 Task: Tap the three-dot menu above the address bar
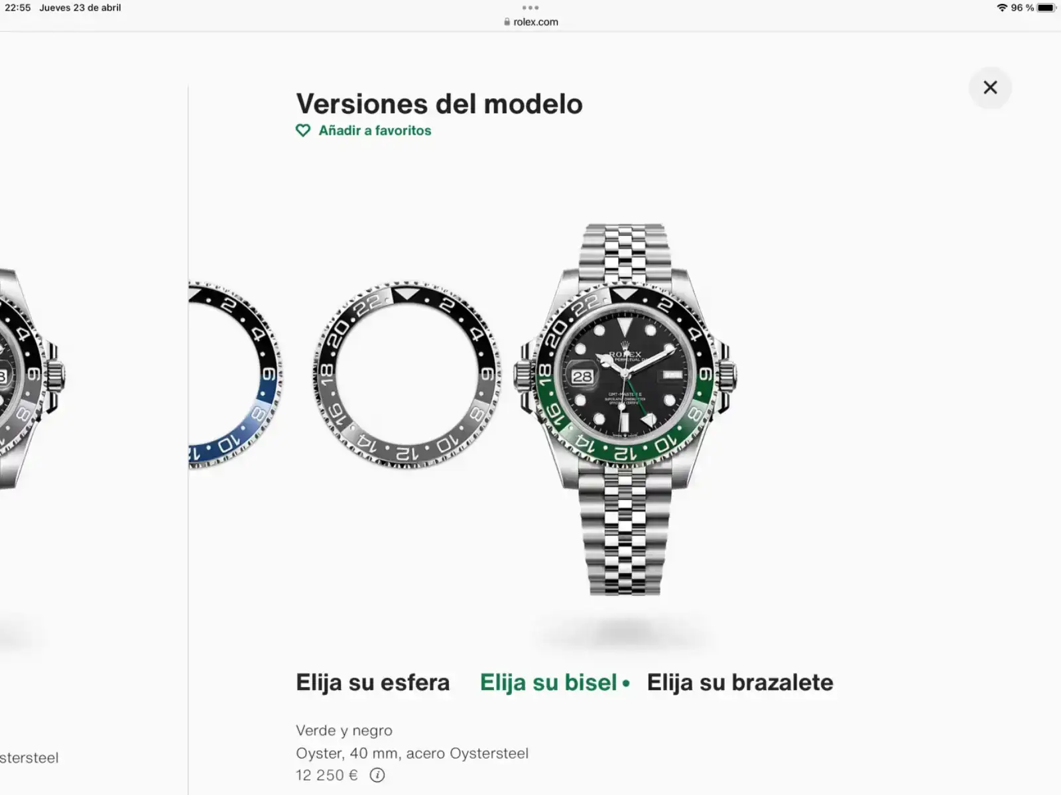coord(530,8)
